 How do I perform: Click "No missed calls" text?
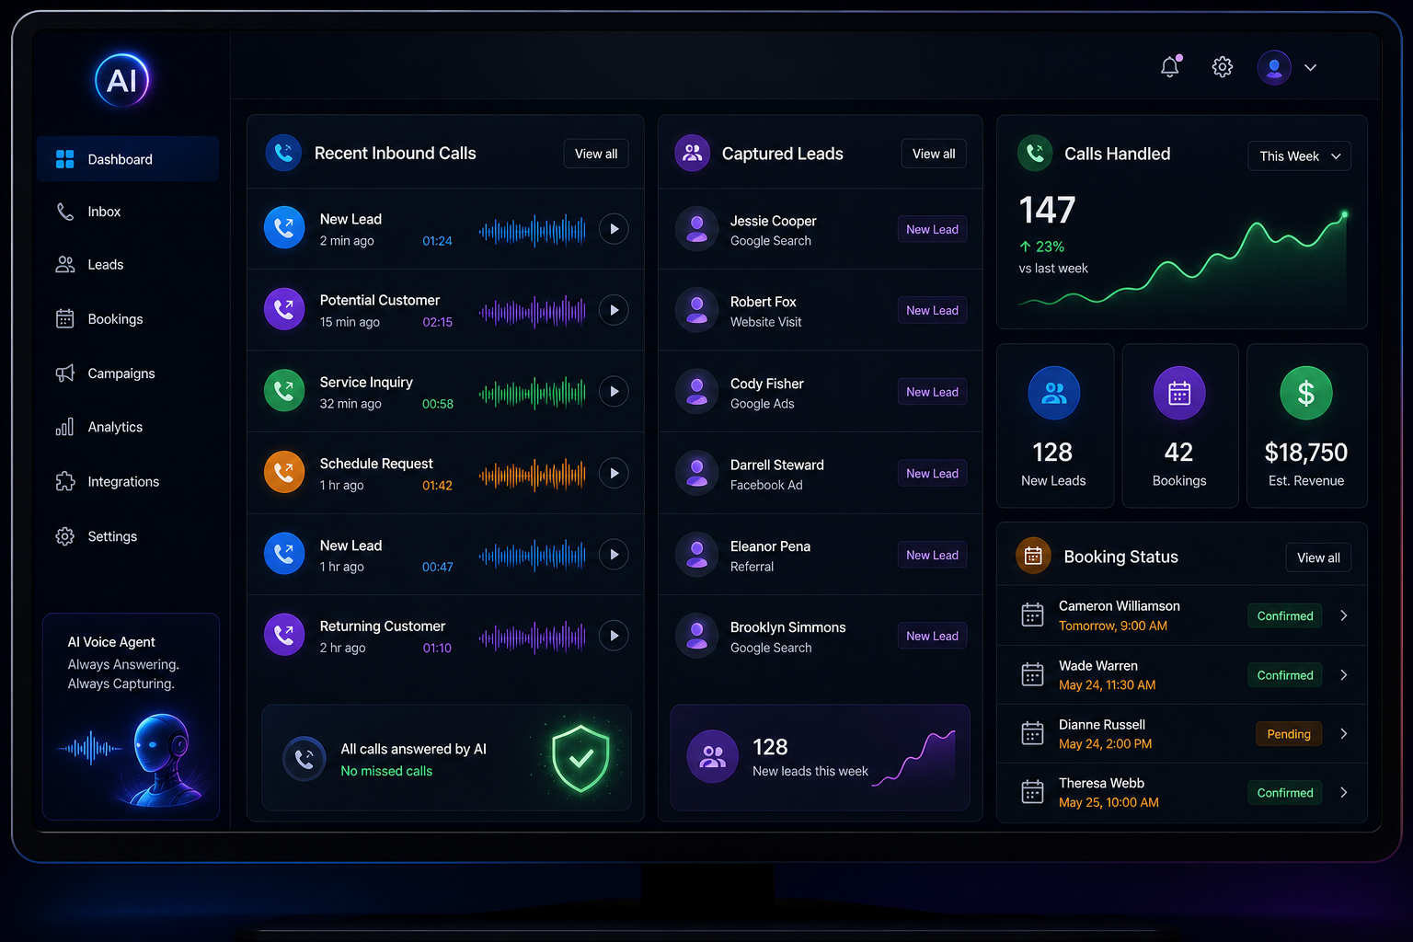point(386,771)
